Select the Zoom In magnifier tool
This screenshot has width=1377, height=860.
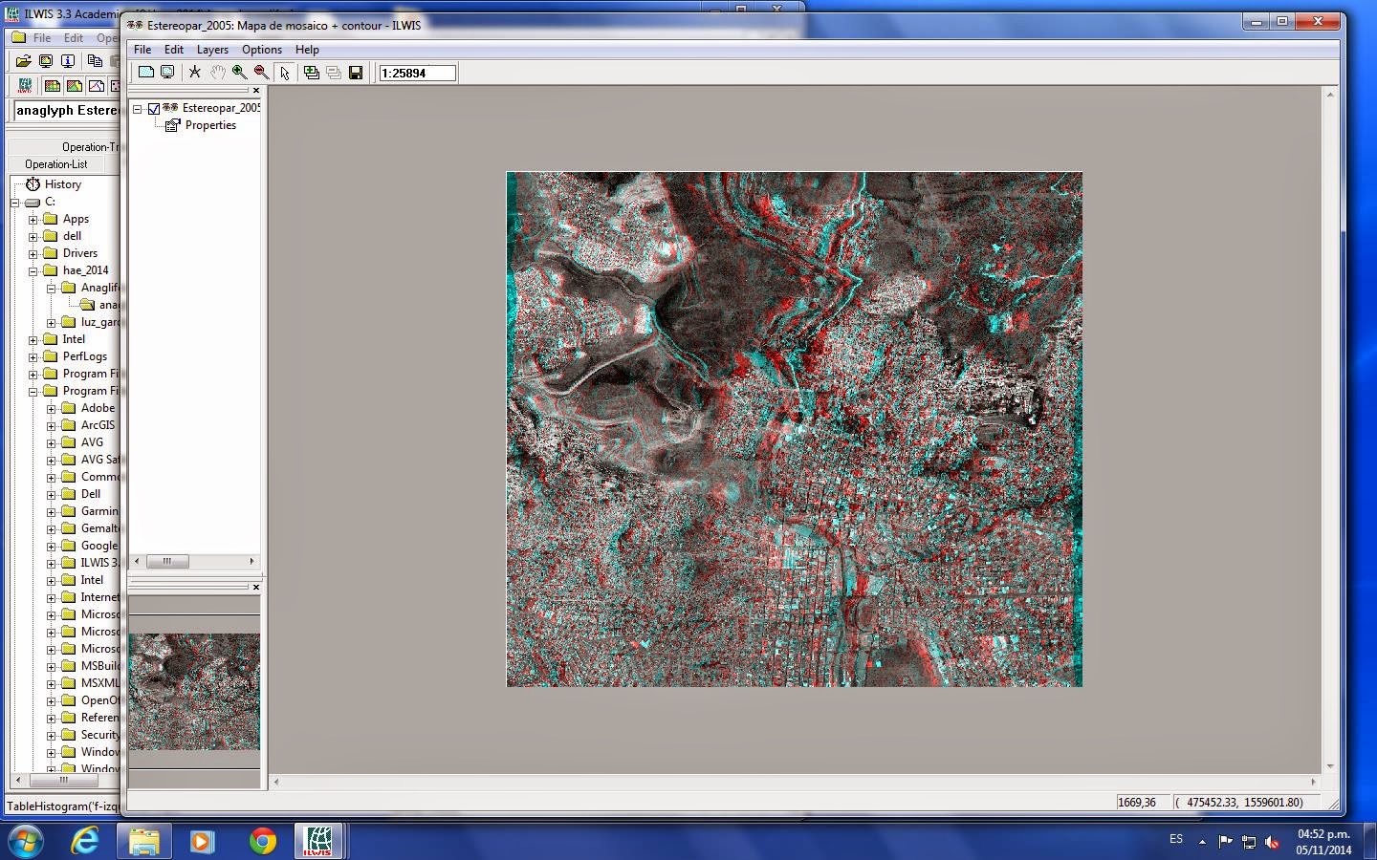pyautogui.click(x=239, y=73)
